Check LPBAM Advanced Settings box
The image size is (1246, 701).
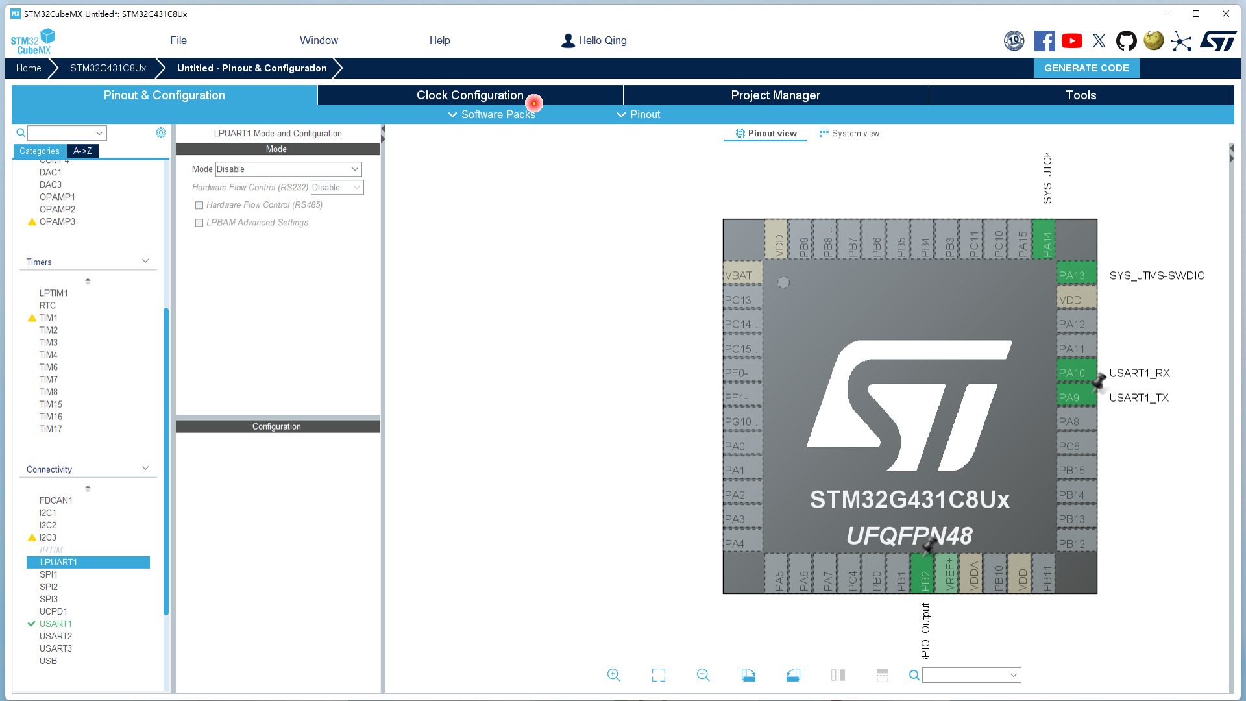point(199,223)
